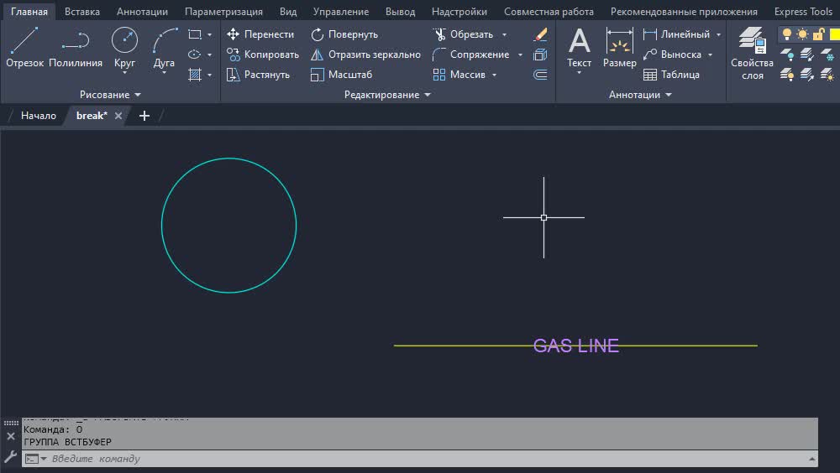Open the Текст (Text) tool
The image size is (840, 473).
click(579, 48)
